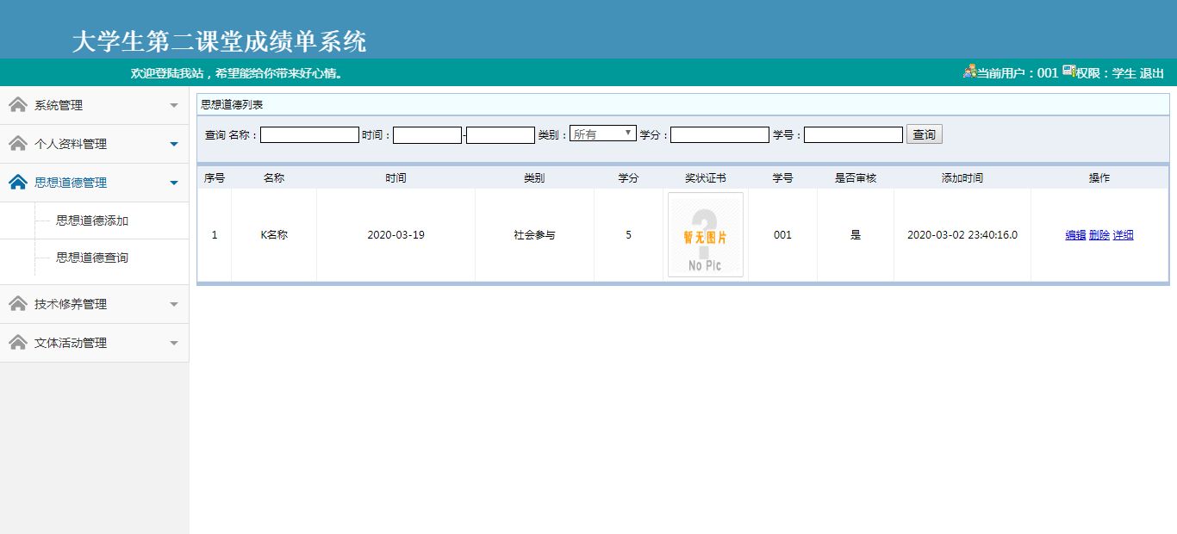Click the blue house icon beside 思想道德管理
Screen dimensions: 1177x534
coord(17,183)
